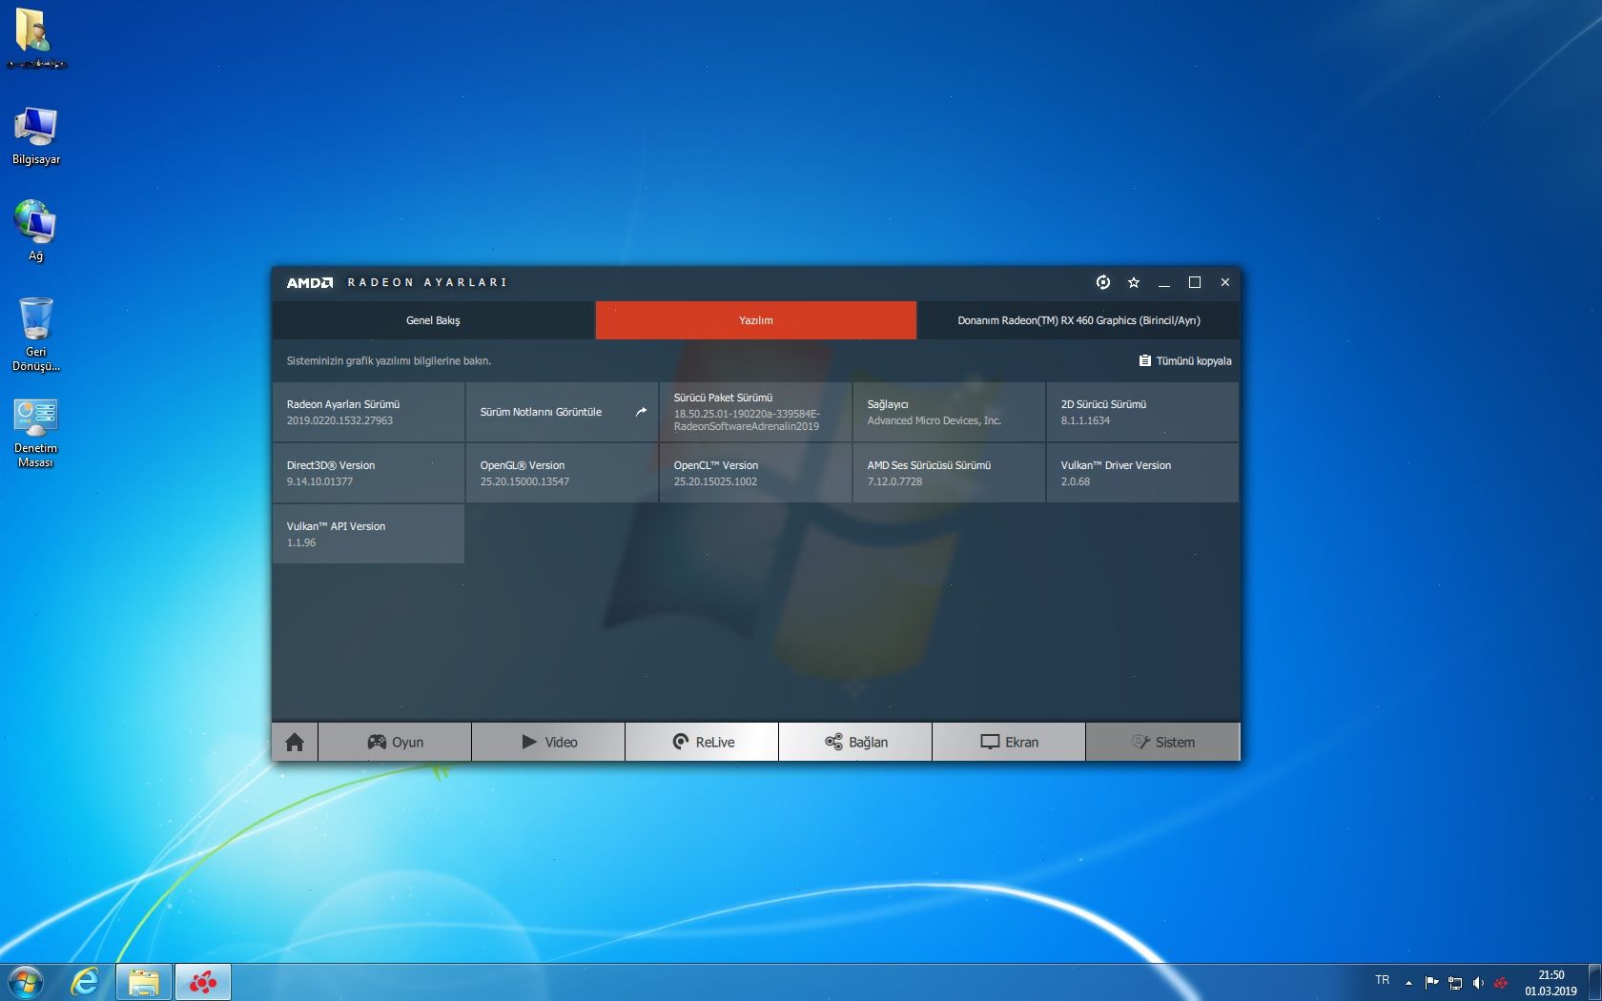The width and height of the screenshot is (1602, 1001).
Task: Click the Radeon updates/notifications circular icon
Action: [1103, 282]
